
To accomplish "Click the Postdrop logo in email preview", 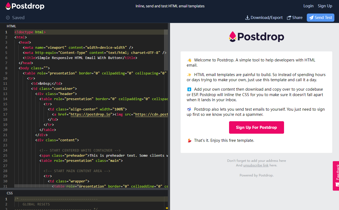I will click(256, 37).
